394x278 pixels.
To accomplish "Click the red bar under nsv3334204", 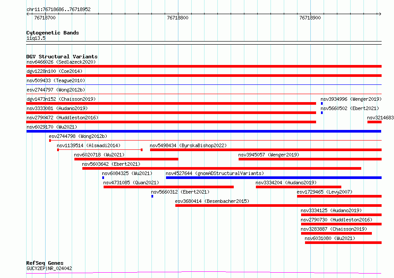I will click(298, 187).
